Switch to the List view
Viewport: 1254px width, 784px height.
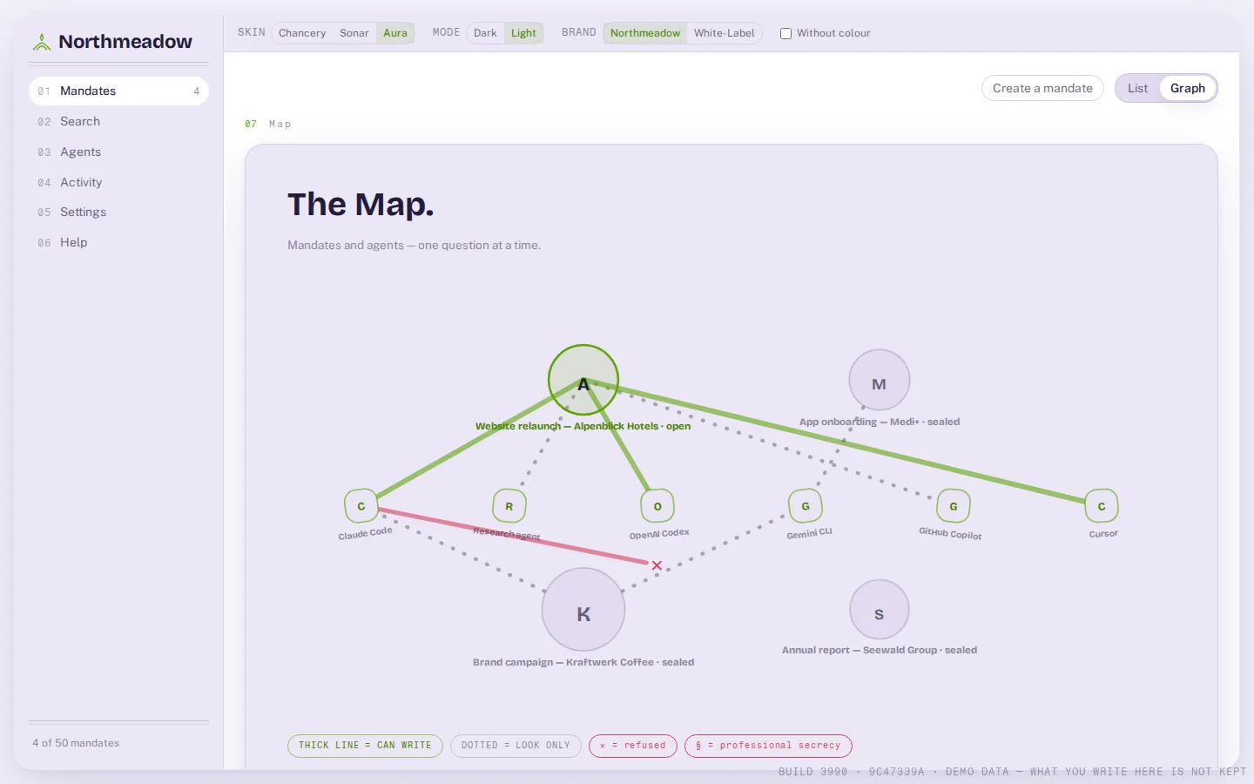(1137, 88)
